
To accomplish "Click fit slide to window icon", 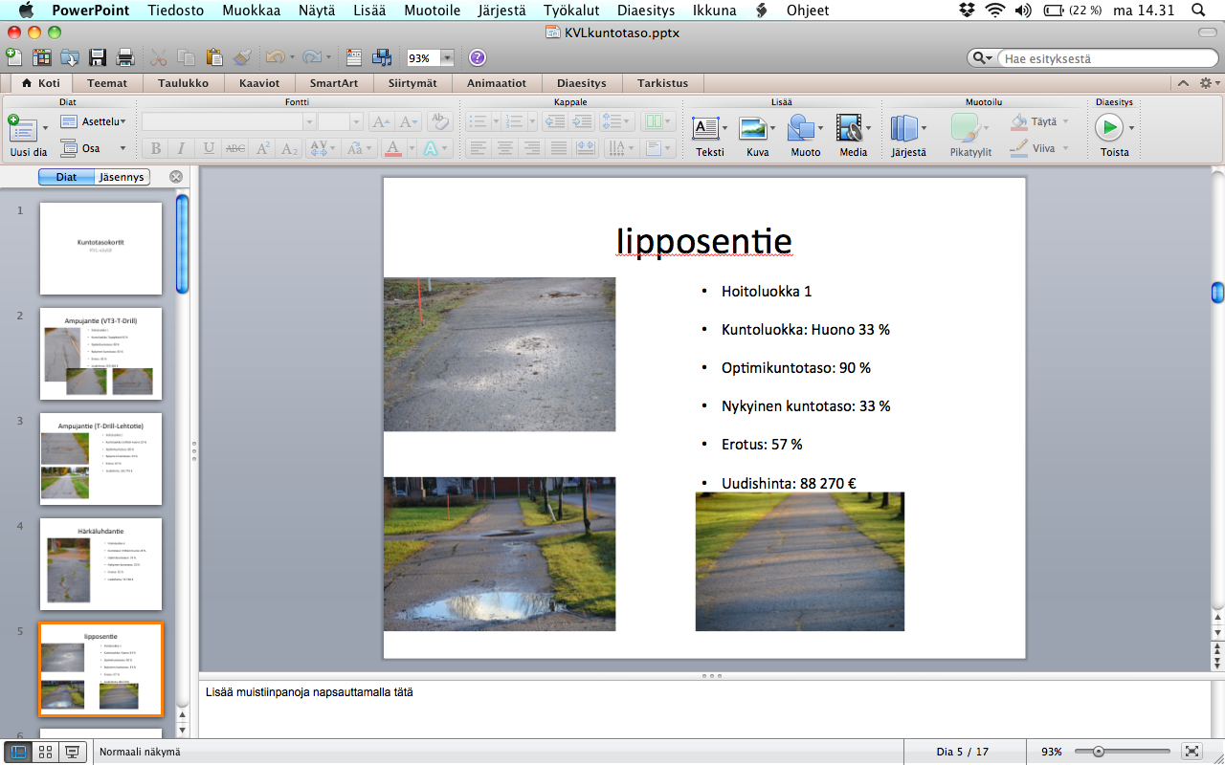I will click(x=1192, y=752).
